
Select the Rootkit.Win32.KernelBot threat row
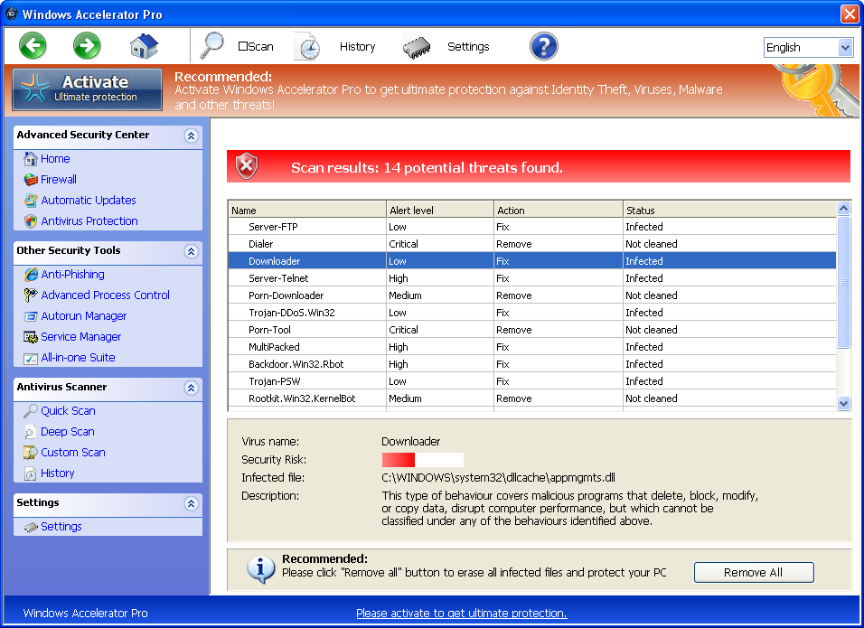[x=532, y=398]
